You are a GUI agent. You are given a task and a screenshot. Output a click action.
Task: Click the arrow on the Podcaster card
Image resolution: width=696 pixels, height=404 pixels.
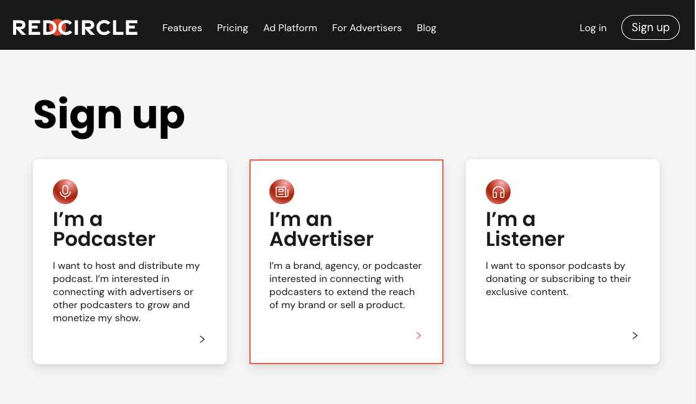tap(202, 339)
